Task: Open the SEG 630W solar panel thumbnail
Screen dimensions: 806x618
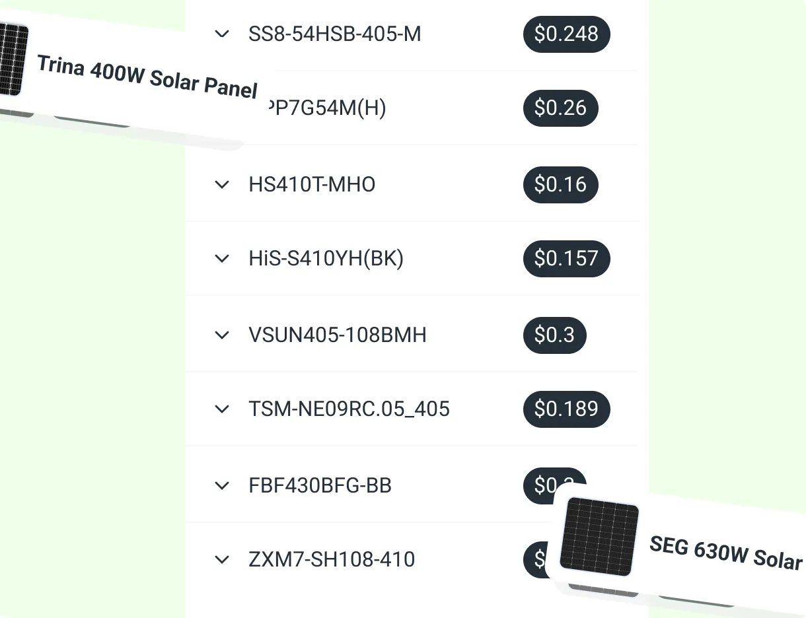Action: pyautogui.click(x=599, y=535)
